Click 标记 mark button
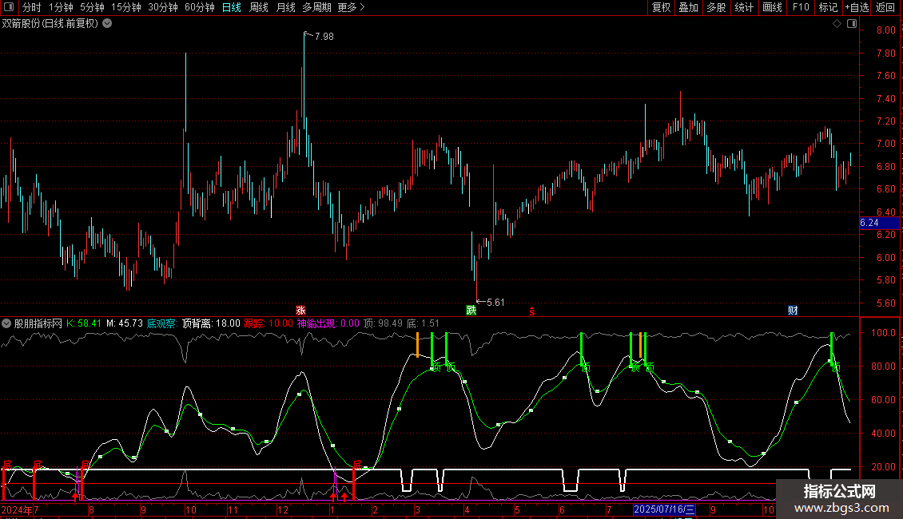903x519 pixels. coord(828,7)
